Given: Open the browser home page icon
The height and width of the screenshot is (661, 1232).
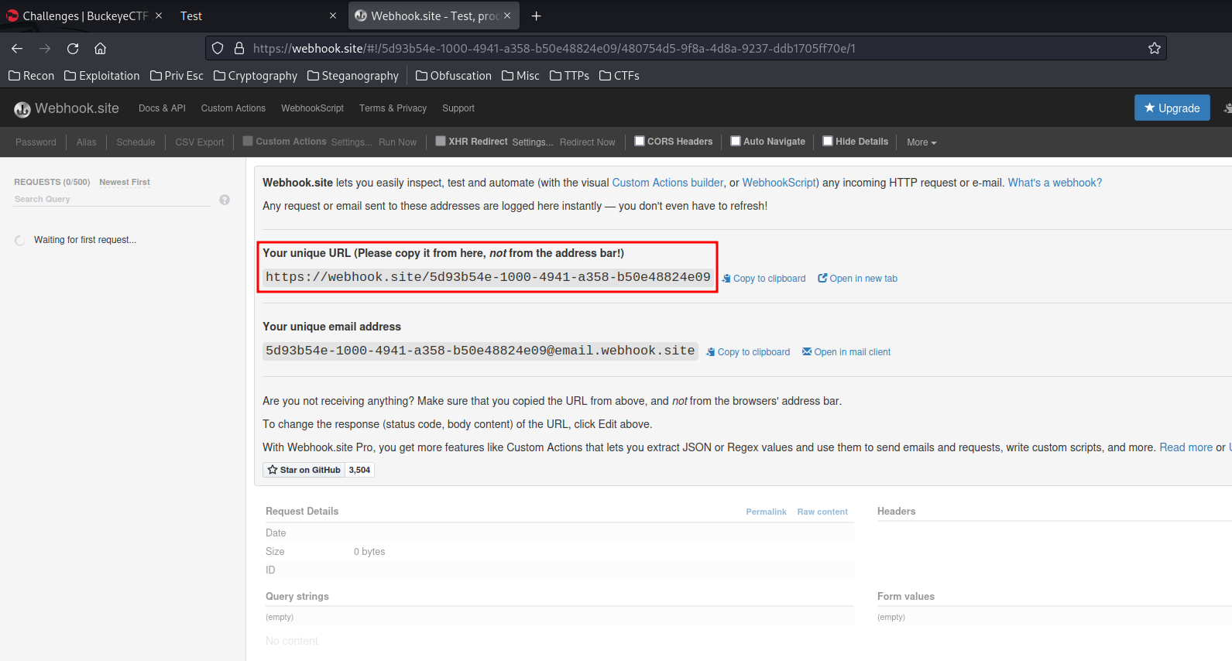Looking at the screenshot, I should tap(101, 48).
